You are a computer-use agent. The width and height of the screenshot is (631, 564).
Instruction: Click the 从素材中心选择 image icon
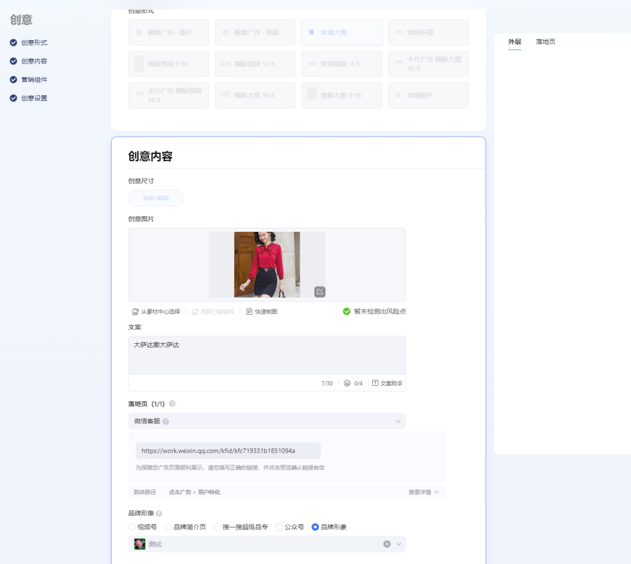[x=136, y=312]
